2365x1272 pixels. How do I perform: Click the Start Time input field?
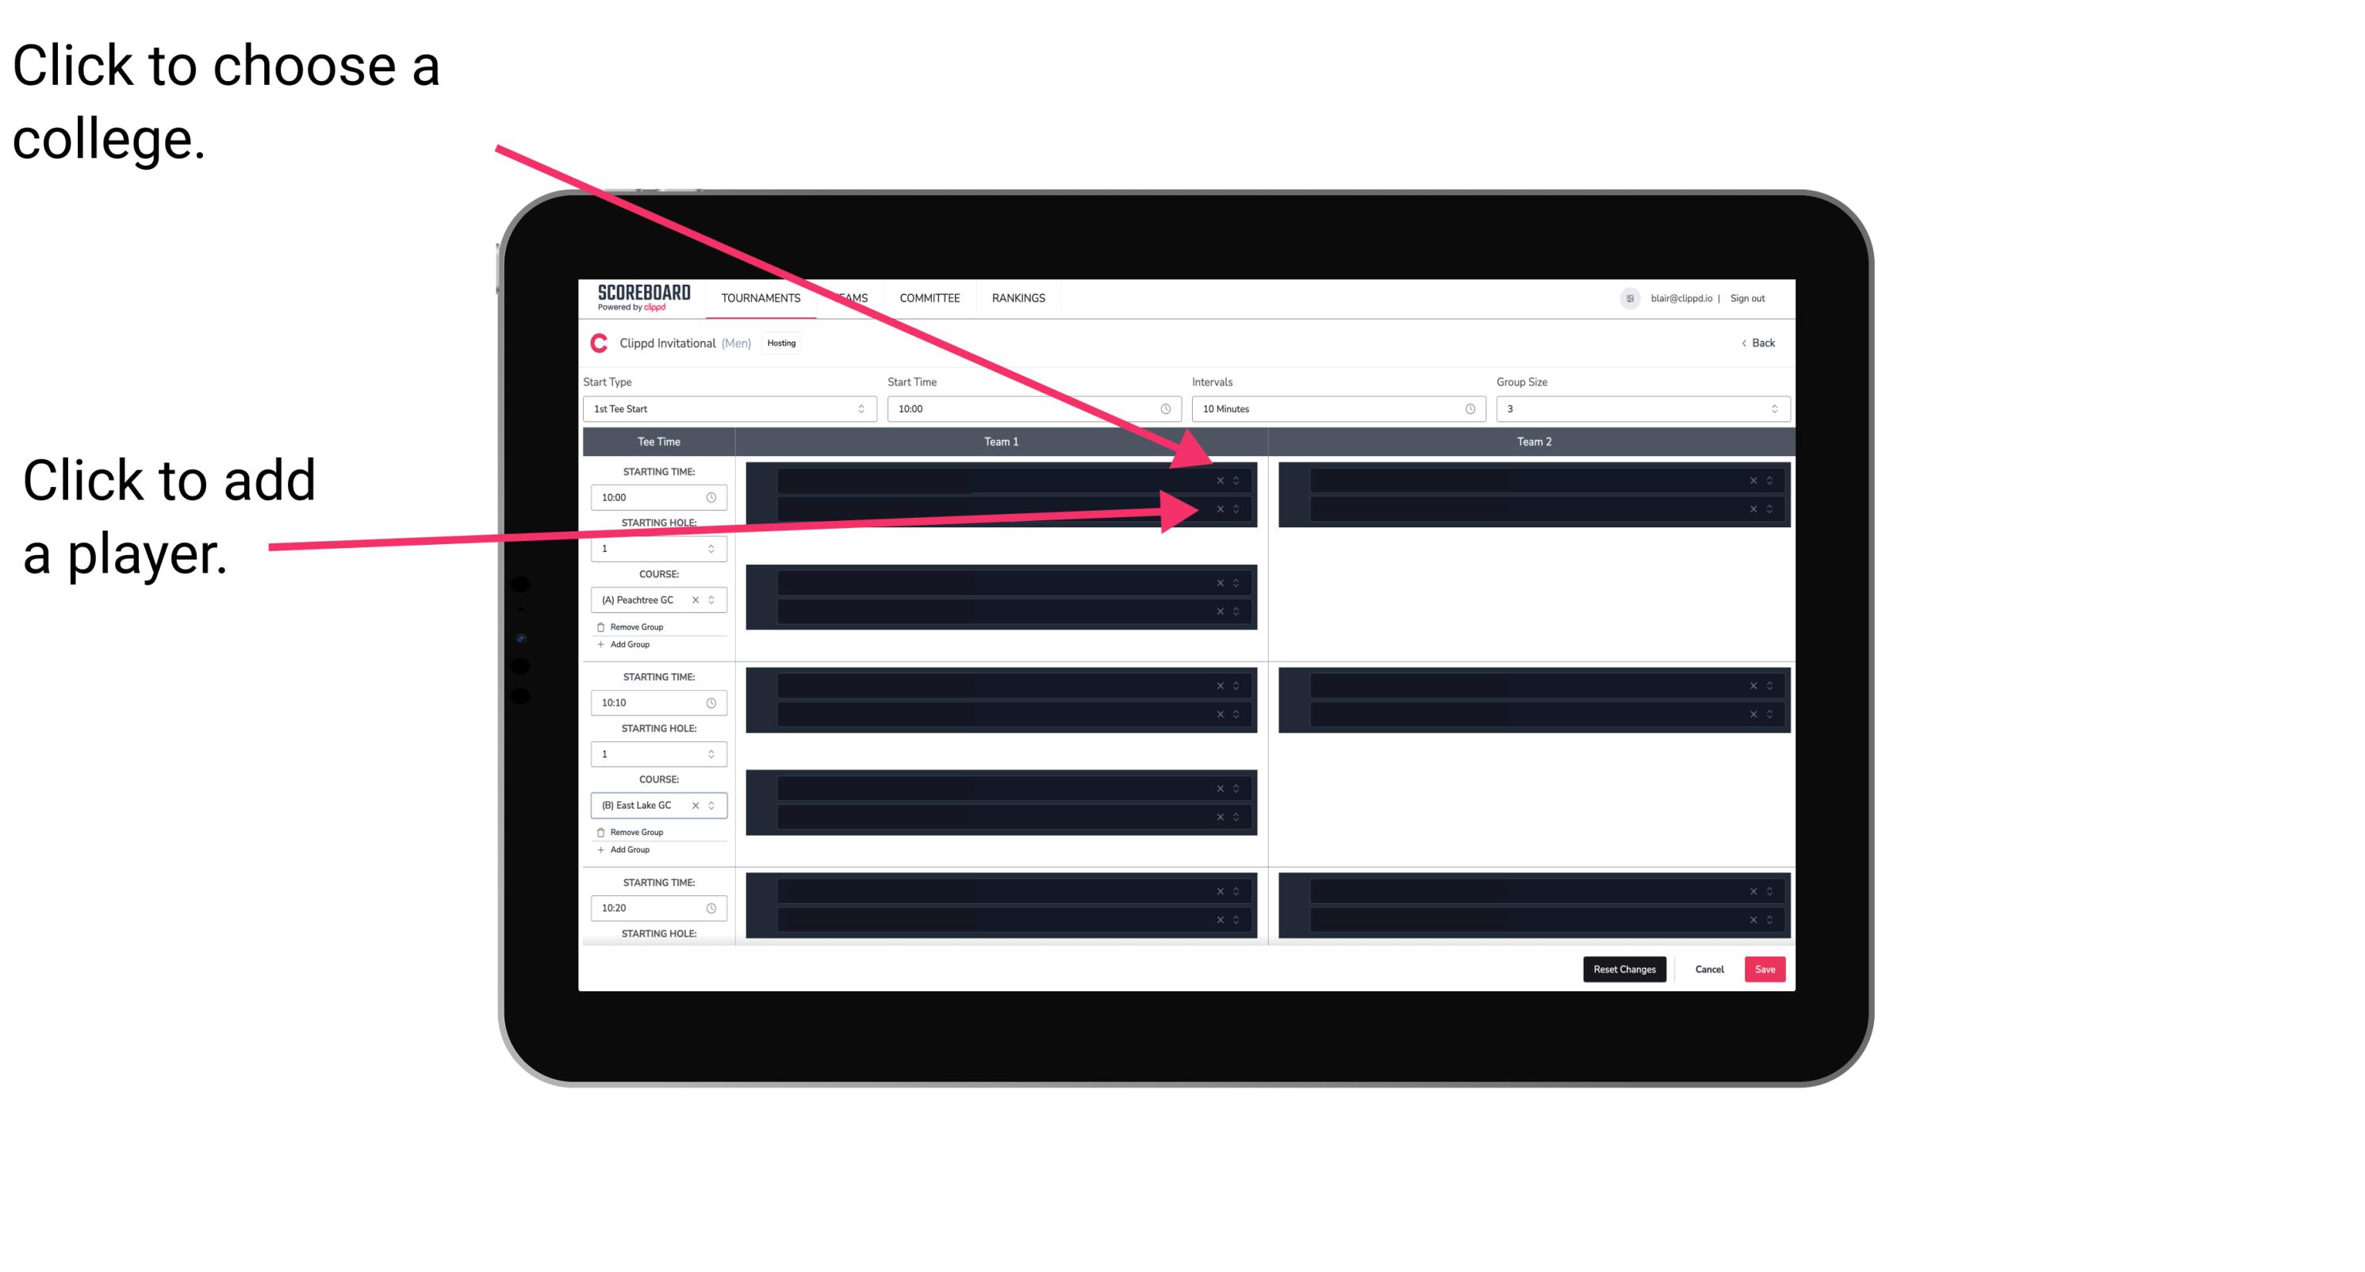point(1035,409)
